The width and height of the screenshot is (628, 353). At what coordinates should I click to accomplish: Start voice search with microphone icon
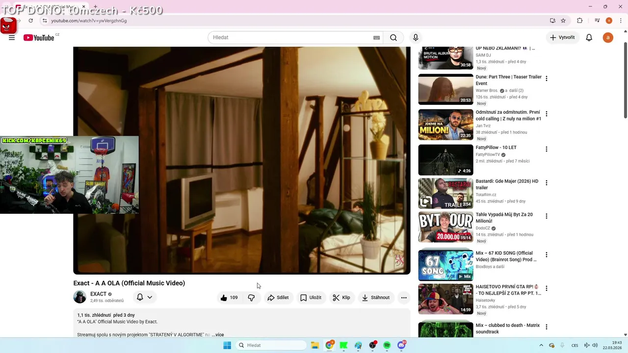[x=416, y=38]
